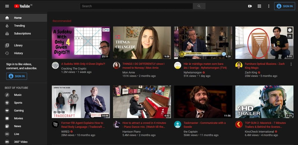This screenshot has width=298, height=145.
Task: Select Trending in the sidebar
Action: click(23, 26)
